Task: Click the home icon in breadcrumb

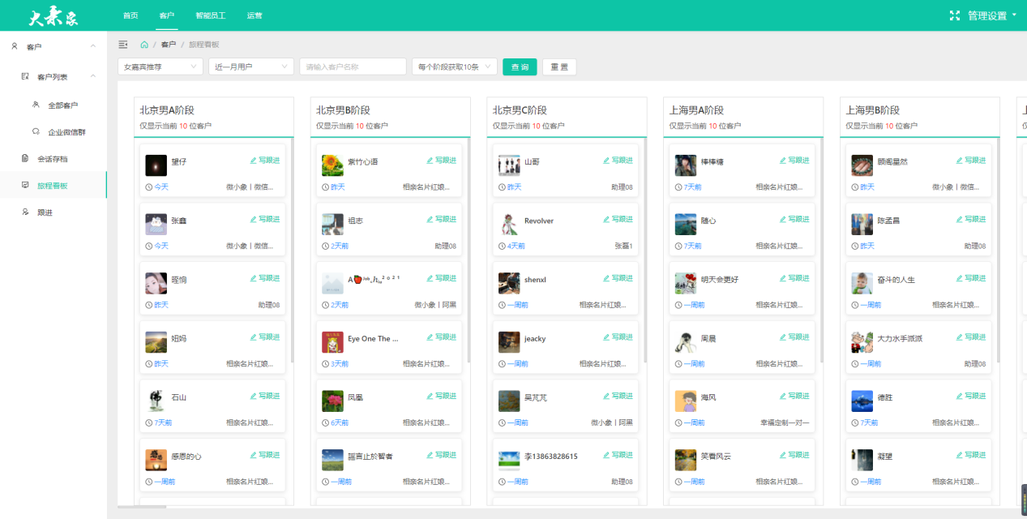Action: 144,45
